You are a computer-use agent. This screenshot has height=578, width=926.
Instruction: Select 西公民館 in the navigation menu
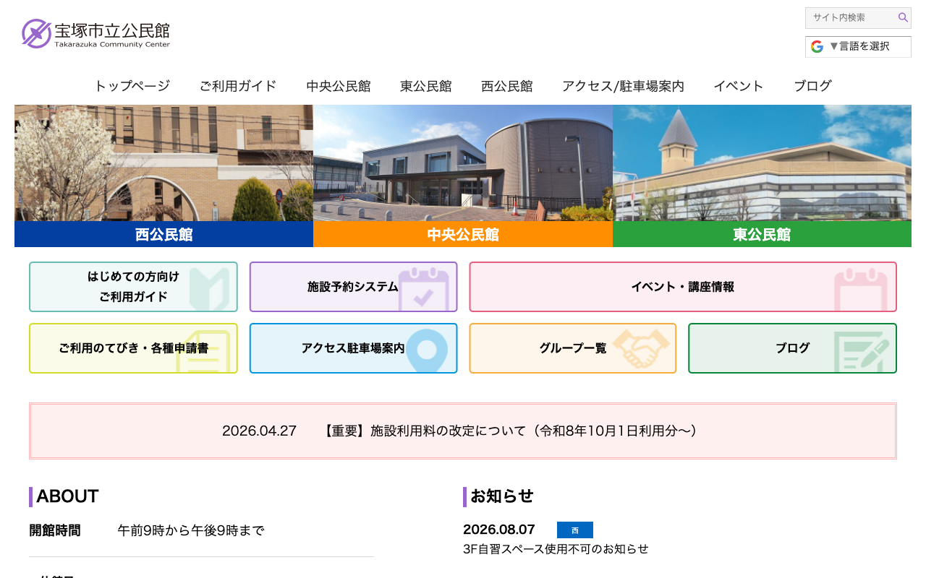(x=507, y=86)
